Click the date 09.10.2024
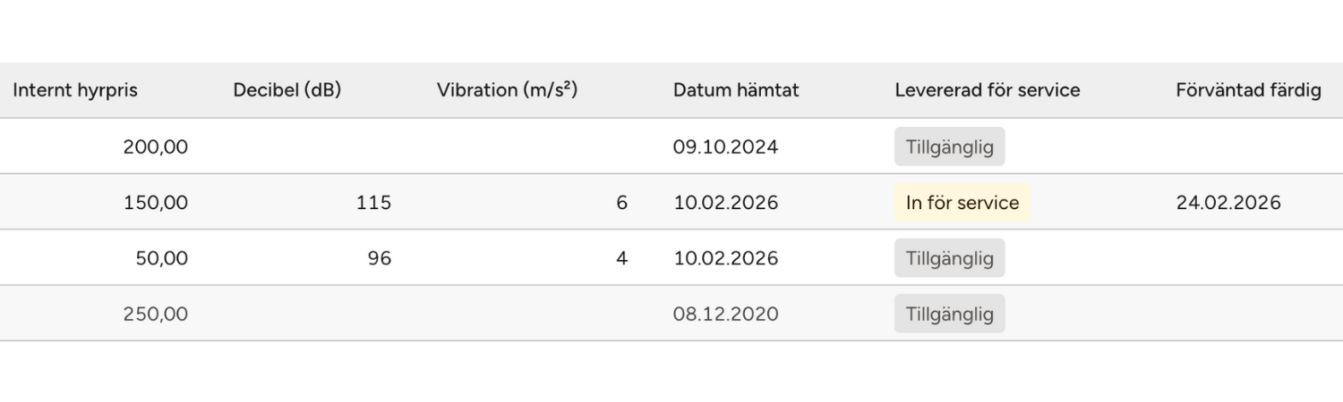1343x402 pixels. tap(725, 147)
